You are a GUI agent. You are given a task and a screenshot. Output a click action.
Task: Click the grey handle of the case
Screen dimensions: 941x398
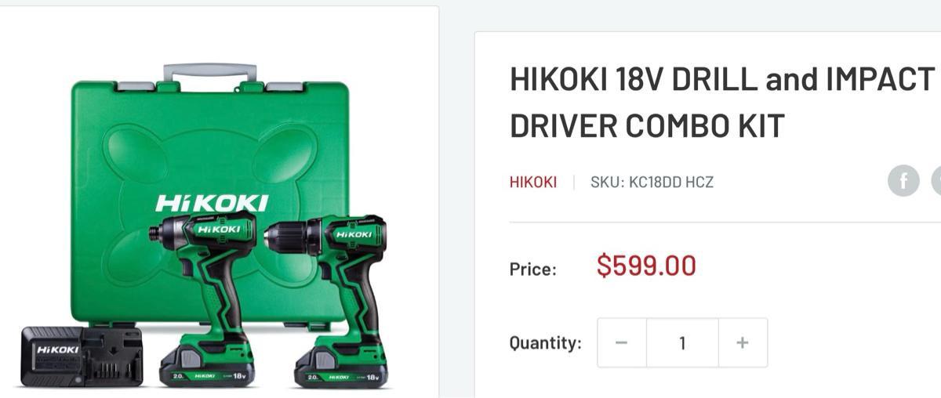[x=210, y=73]
